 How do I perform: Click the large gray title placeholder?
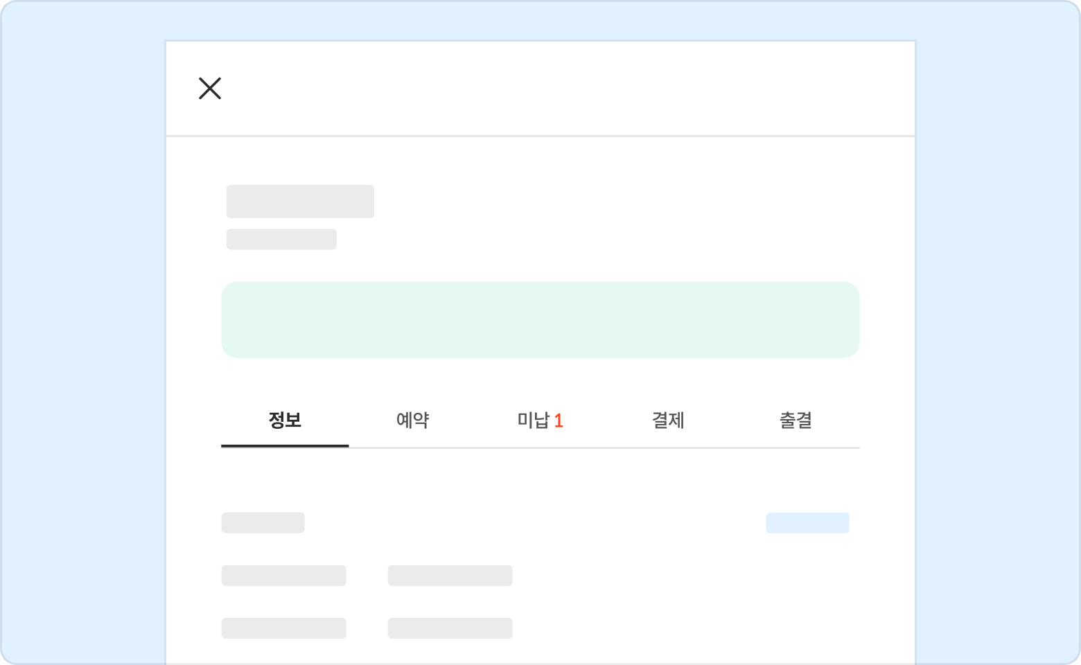[300, 202]
